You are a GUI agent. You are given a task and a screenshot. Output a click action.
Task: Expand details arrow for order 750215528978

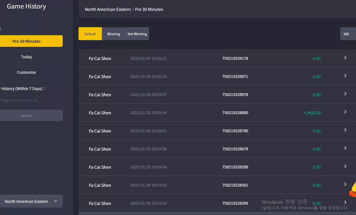[x=345, y=94]
